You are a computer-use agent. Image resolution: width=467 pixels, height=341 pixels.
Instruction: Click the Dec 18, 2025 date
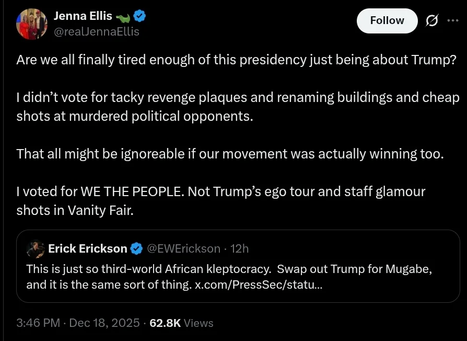coord(104,323)
